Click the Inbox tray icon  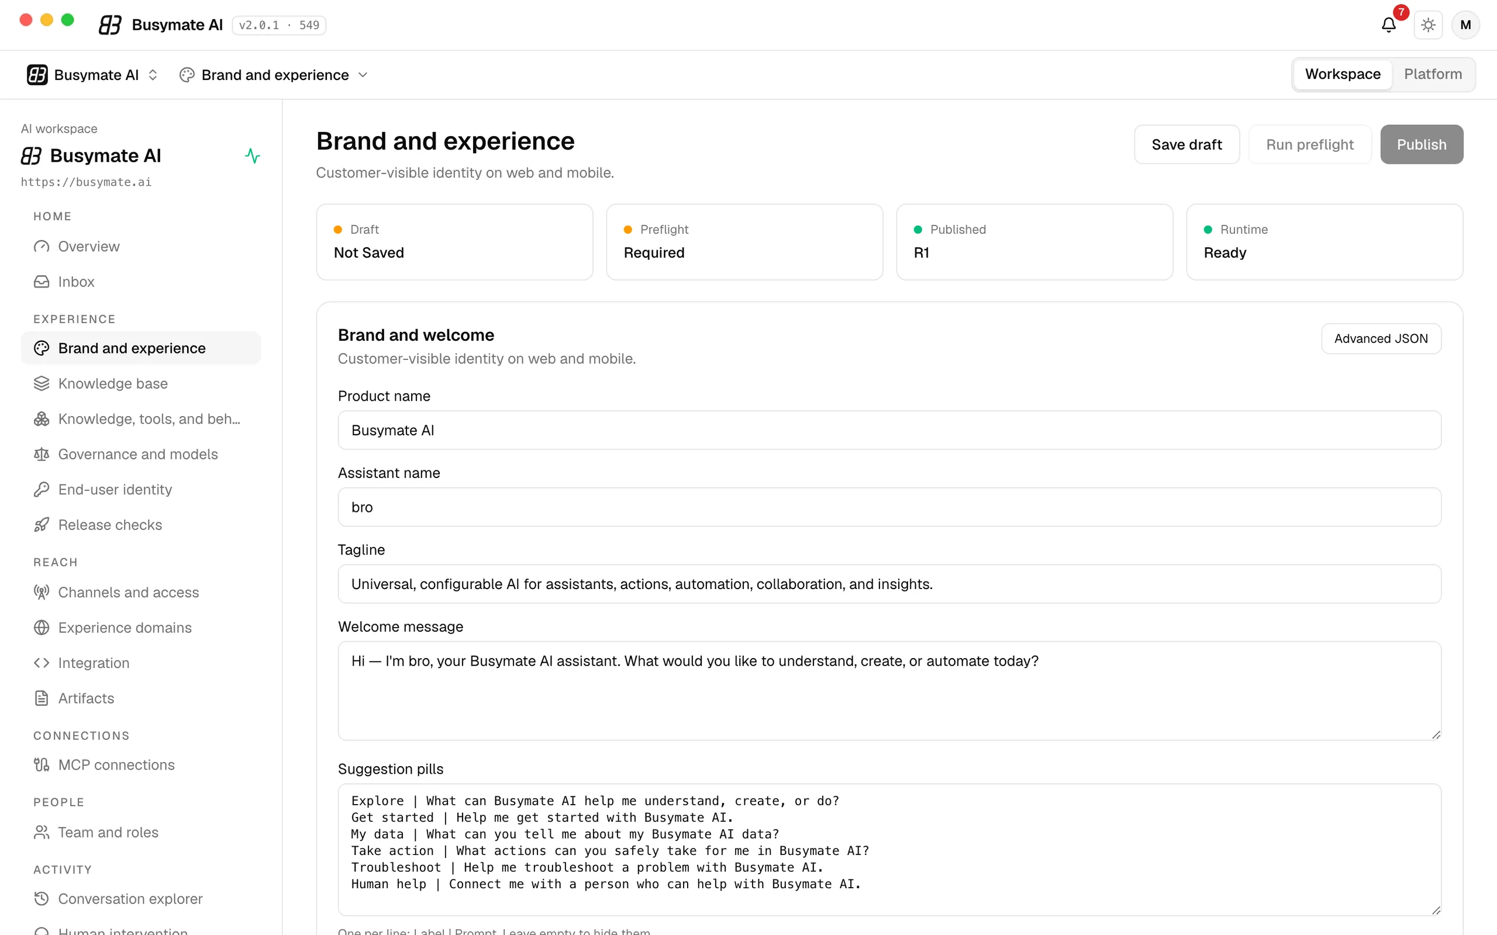tap(42, 282)
